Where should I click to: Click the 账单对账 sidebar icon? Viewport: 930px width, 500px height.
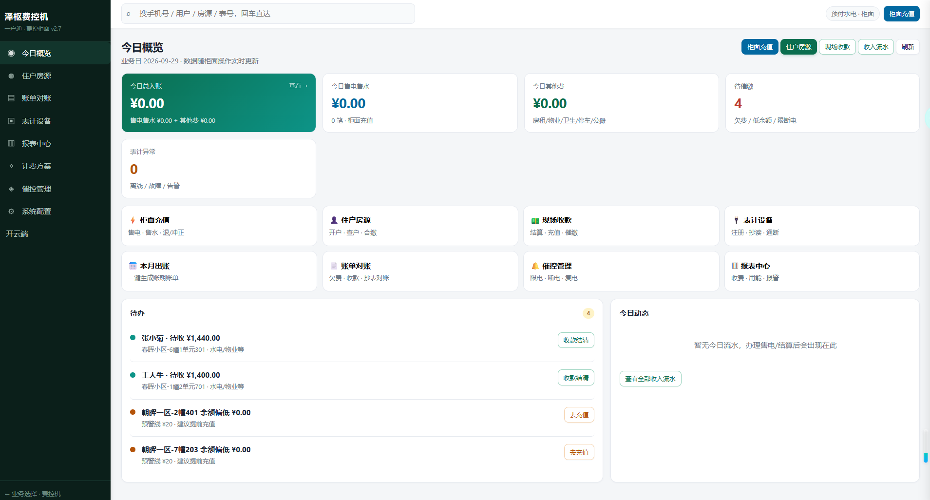(11, 98)
